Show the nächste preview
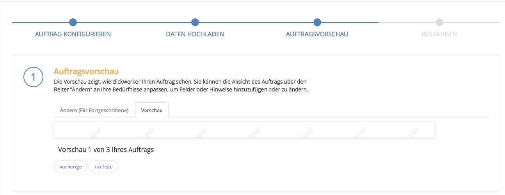Screen dimensions: 505x195 coord(103,166)
